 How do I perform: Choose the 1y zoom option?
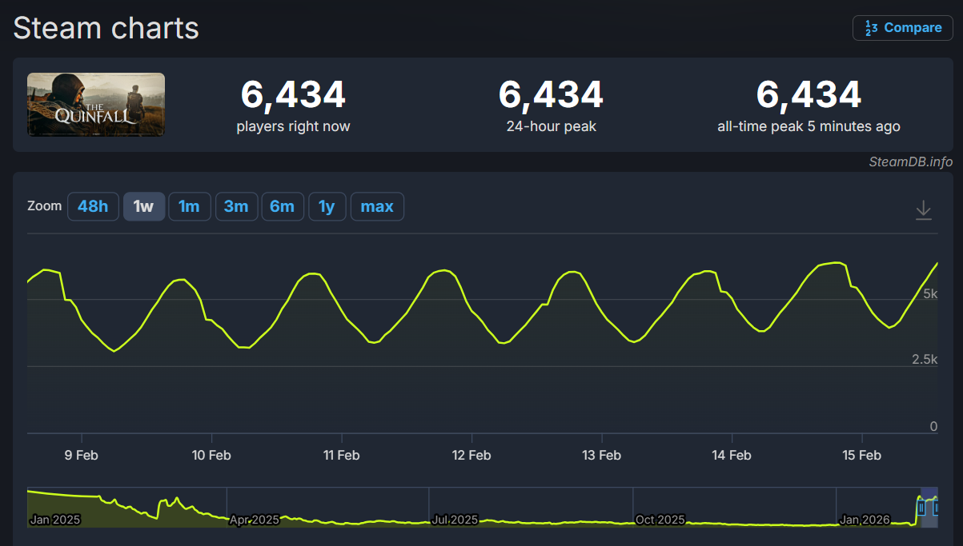327,207
